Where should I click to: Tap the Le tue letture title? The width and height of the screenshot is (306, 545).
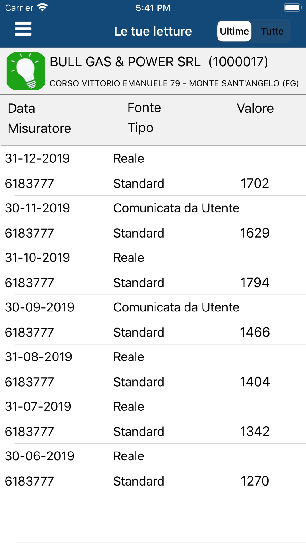(153, 31)
